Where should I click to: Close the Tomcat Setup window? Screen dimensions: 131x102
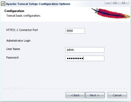124,3
